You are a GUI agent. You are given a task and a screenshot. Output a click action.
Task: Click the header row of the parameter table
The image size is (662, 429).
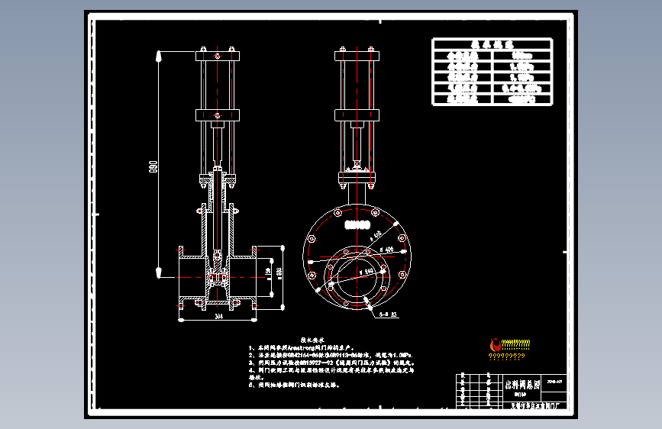point(492,44)
